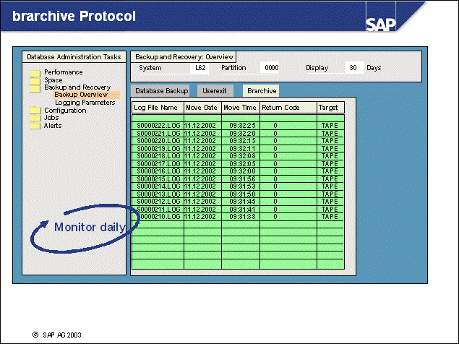Click the System field containing L62
The width and height of the screenshot is (459, 344).
pyautogui.click(x=200, y=68)
